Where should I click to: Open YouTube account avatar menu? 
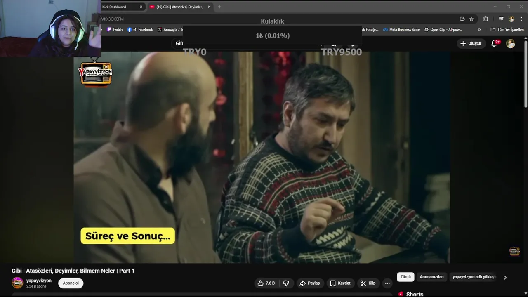coord(511,43)
